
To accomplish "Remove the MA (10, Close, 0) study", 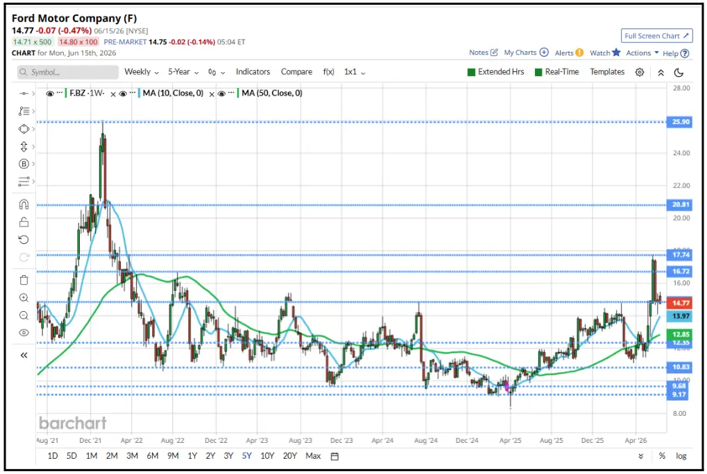I will [x=212, y=94].
